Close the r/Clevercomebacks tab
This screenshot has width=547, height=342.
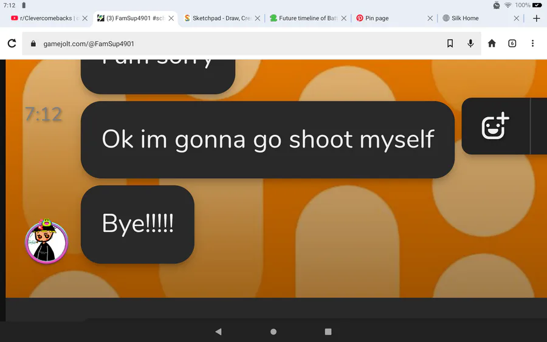pyautogui.click(x=84, y=18)
